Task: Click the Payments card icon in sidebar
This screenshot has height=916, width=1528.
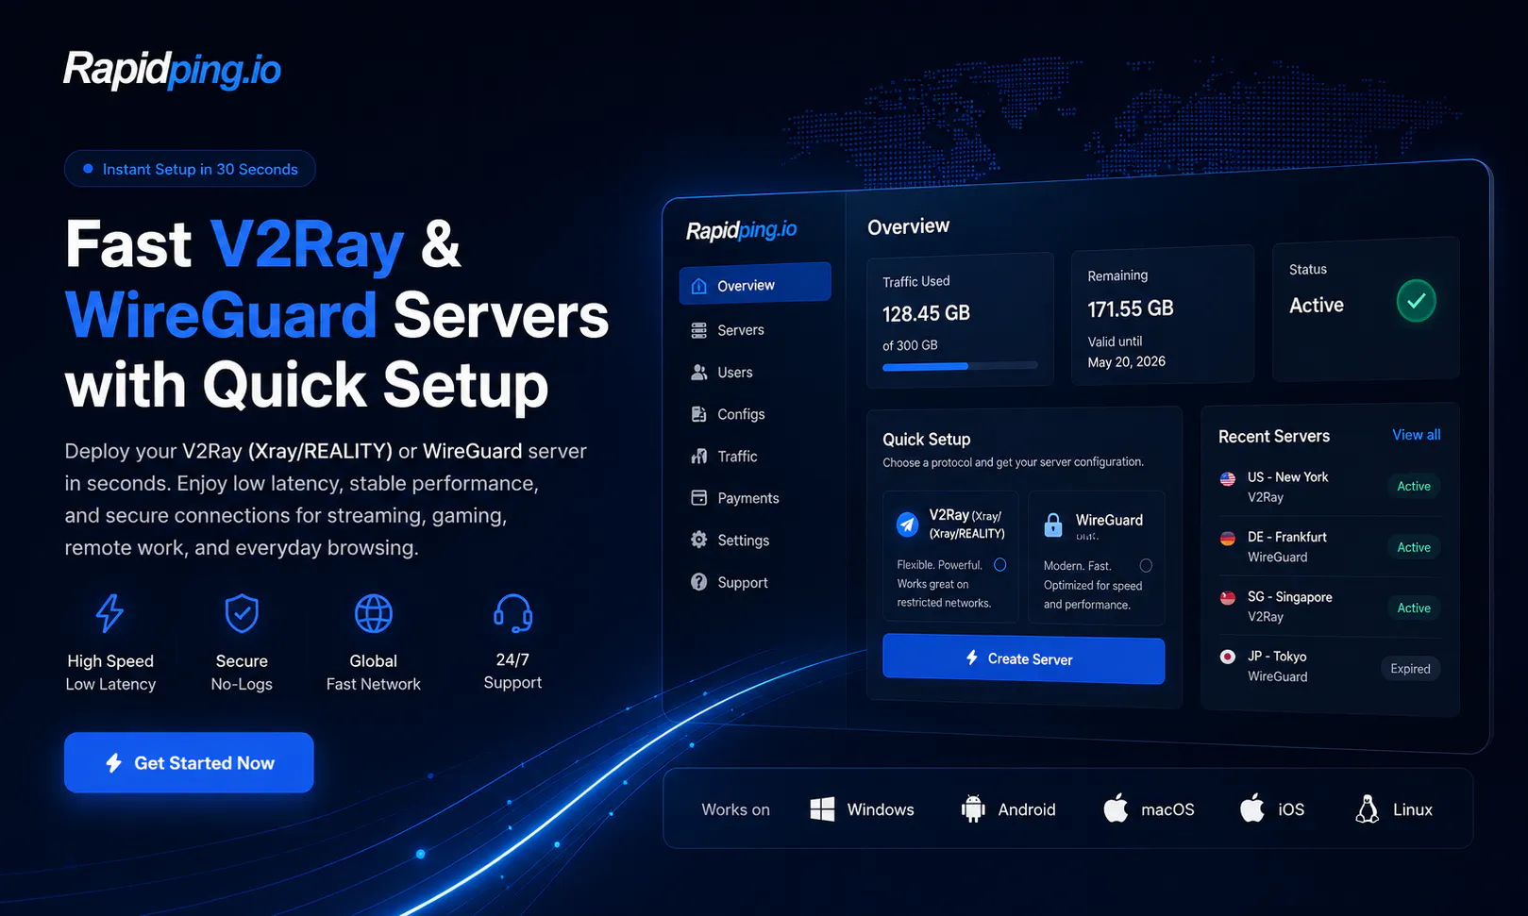Action: 699,498
